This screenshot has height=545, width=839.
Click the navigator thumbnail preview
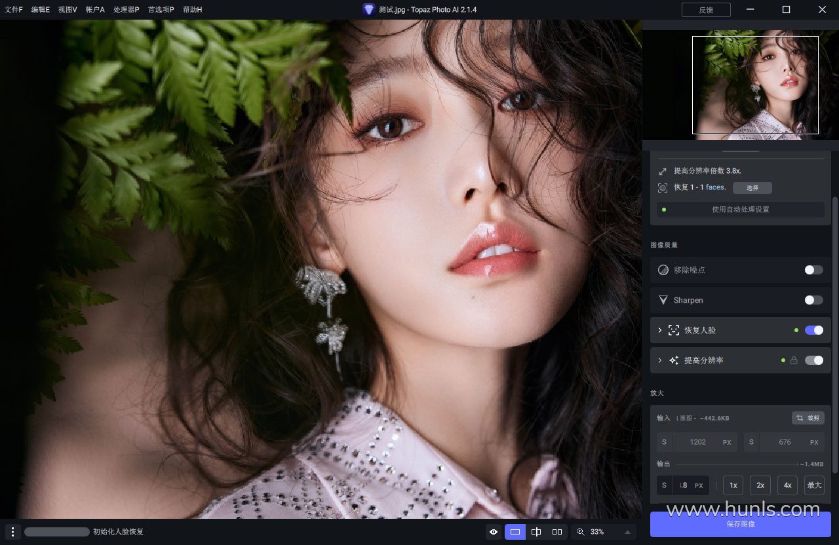pos(740,85)
